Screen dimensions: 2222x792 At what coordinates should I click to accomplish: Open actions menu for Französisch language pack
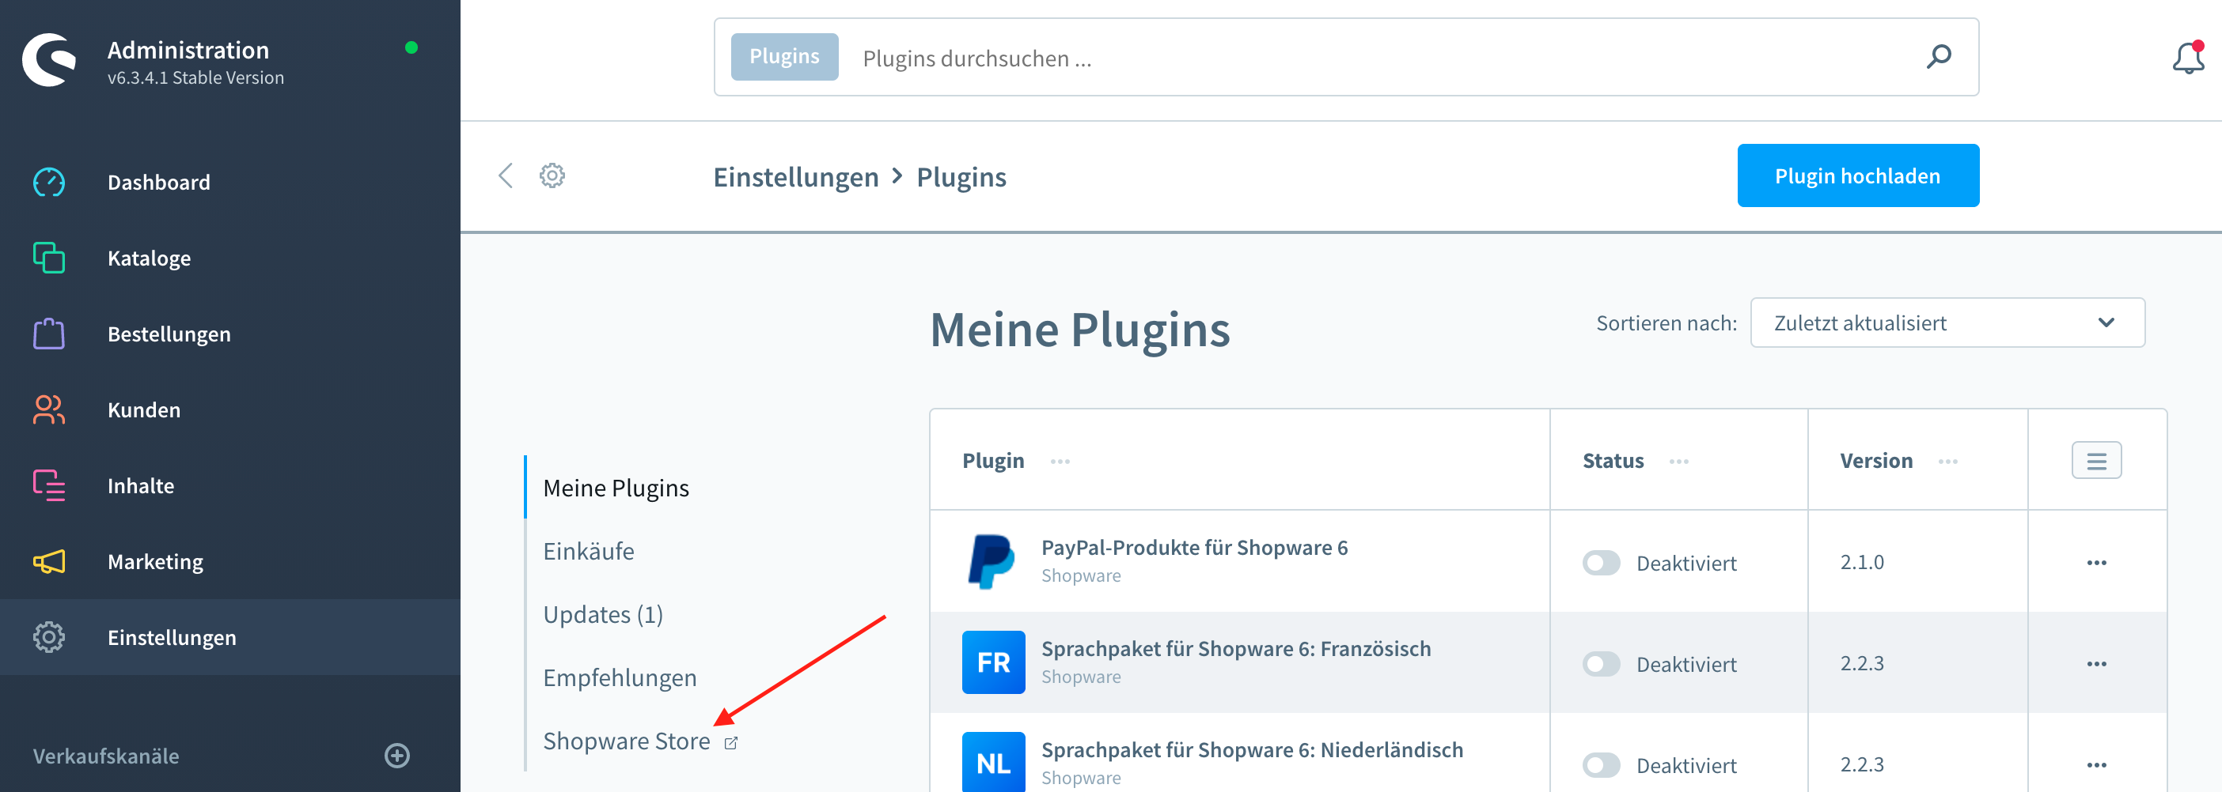pos(2096,664)
